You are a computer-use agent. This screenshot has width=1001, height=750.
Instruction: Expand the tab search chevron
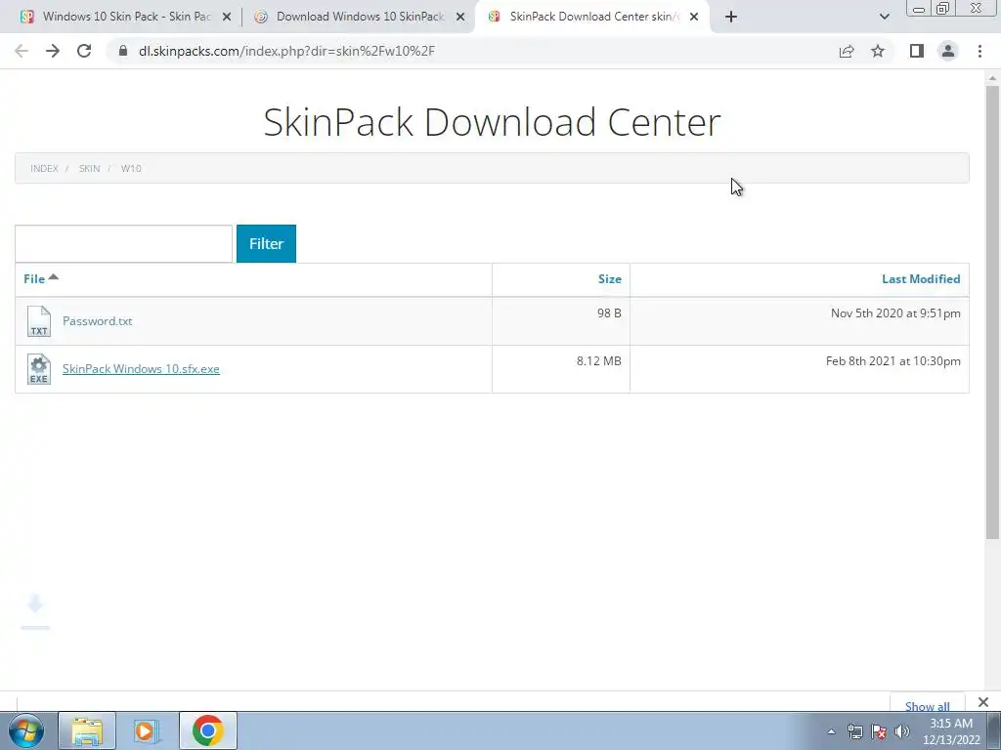pyautogui.click(x=884, y=17)
